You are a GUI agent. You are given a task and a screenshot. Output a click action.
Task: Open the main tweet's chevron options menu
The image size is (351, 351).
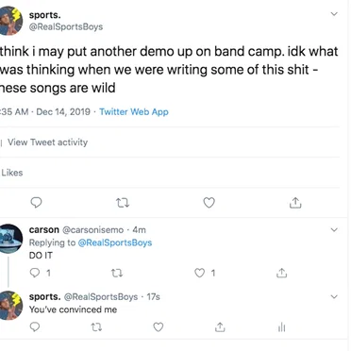[334, 14]
